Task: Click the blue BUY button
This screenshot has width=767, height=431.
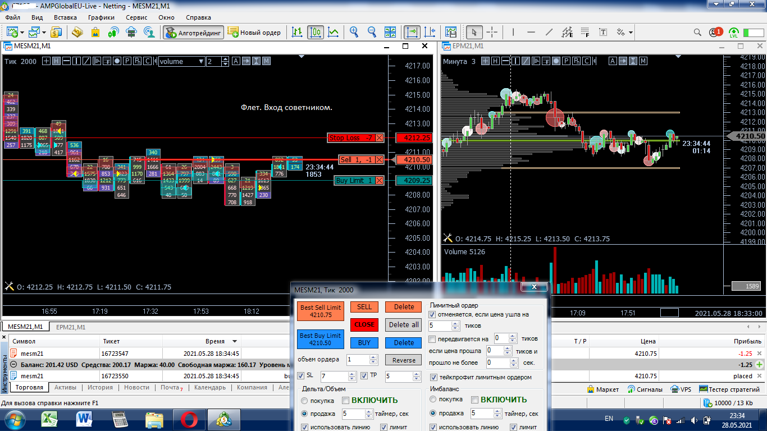Action: coord(364,342)
